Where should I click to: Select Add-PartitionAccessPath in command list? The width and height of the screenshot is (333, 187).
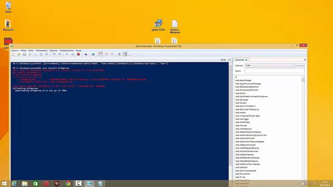(x=246, y=171)
